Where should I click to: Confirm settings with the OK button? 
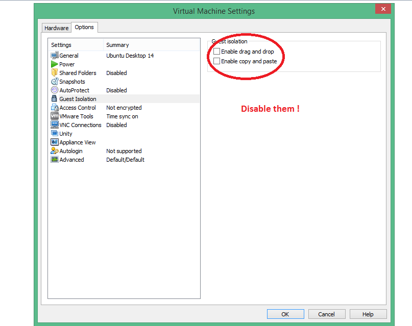pos(285,314)
